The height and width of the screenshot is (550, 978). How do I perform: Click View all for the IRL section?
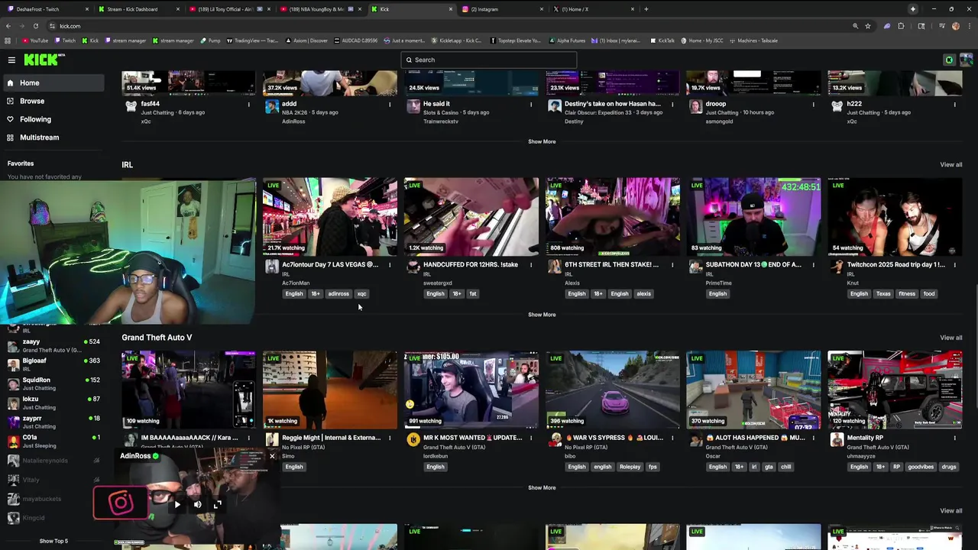point(950,164)
